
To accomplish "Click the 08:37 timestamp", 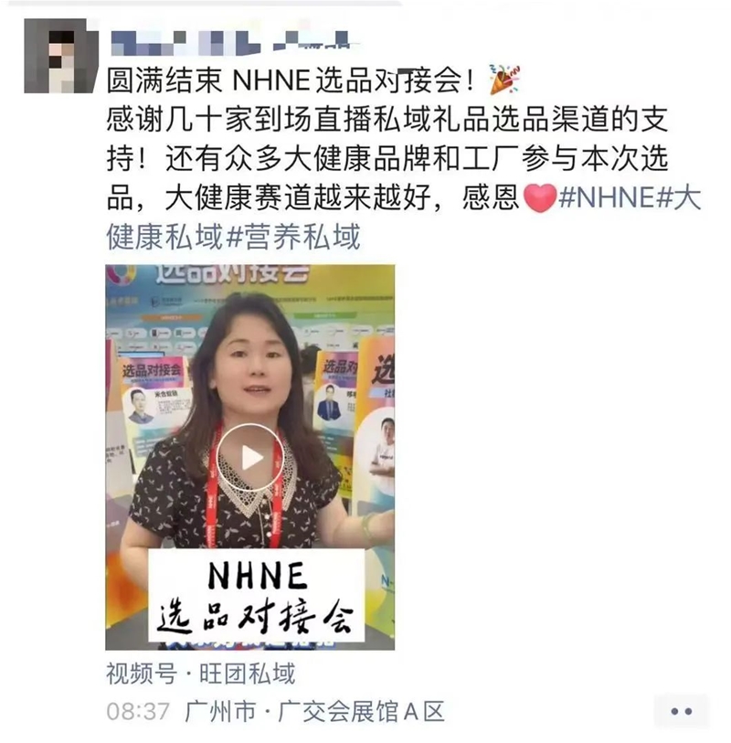I will 138,712.
